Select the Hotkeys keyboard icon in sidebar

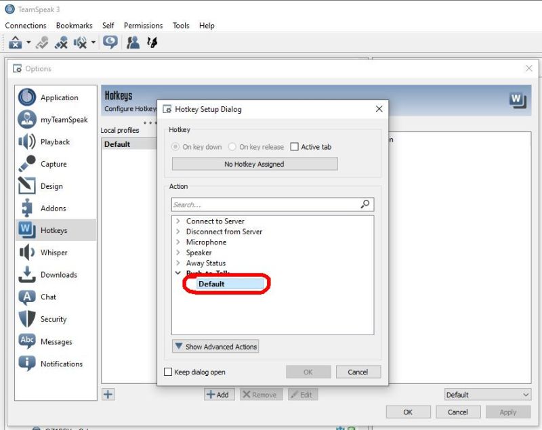pyautogui.click(x=27, y=230)
